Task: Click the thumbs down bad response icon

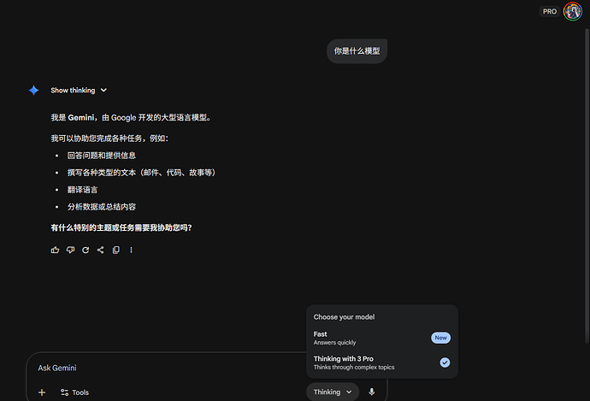Action: [70, 250]
